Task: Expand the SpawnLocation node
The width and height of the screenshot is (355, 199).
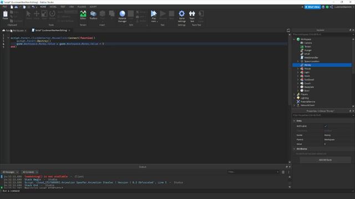Action: [298, 61]
